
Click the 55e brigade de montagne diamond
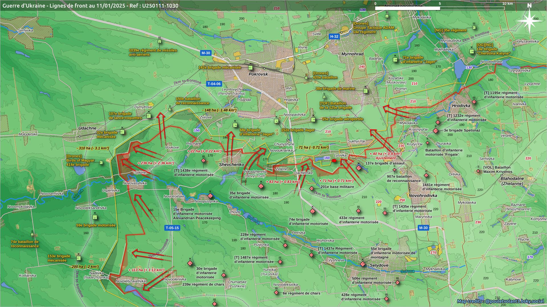pos(363,264)
